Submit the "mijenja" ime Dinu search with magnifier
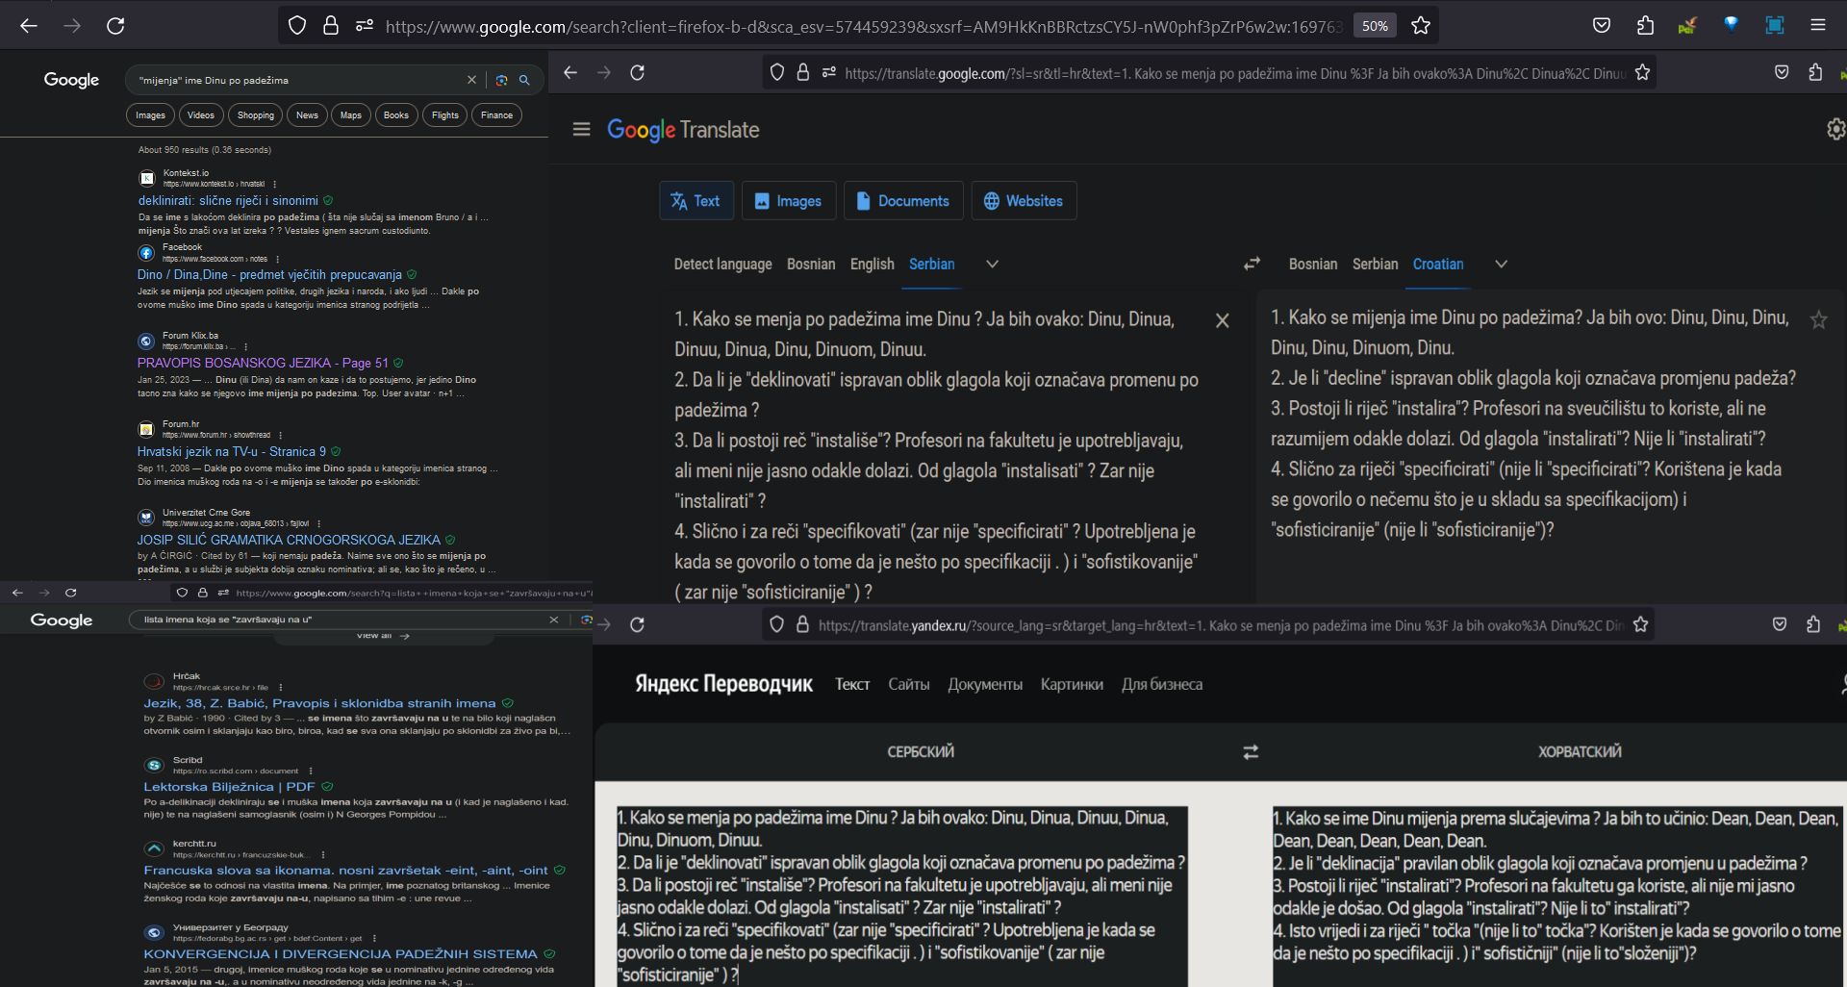The image size is (1847, 987). pyautogui.click(x=524, y=80)
